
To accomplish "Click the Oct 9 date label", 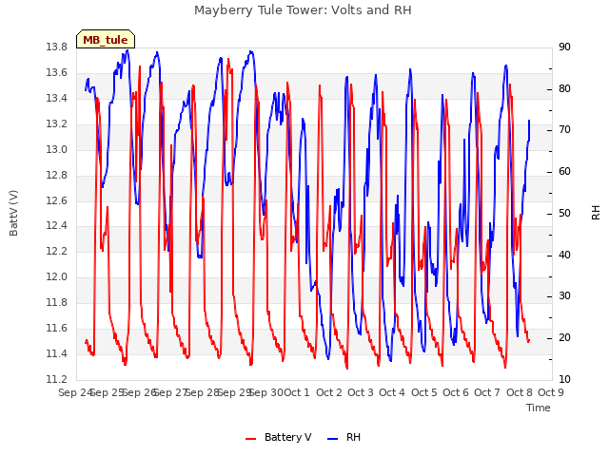I will 551,392.
